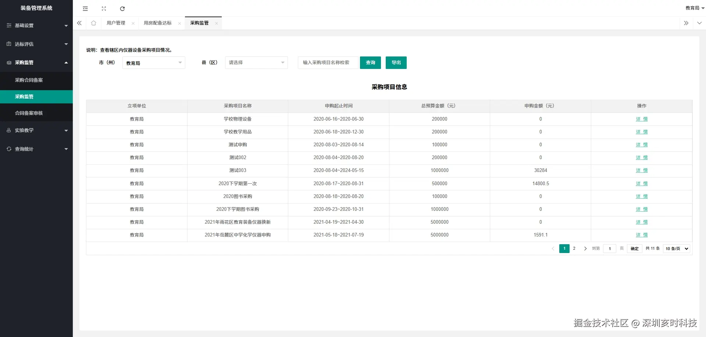Select the highlighted 采购监管 submenu item
The width and height of the screenshot is (706, 337).
coord(36,97)
